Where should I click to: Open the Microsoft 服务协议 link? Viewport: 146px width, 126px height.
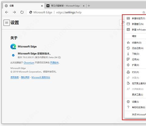tap(41, 77)
